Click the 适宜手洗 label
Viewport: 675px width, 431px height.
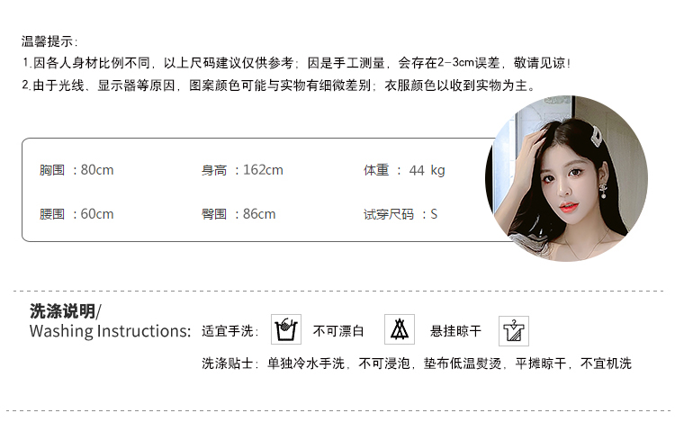pyautogui.click(x=229, y=331)
